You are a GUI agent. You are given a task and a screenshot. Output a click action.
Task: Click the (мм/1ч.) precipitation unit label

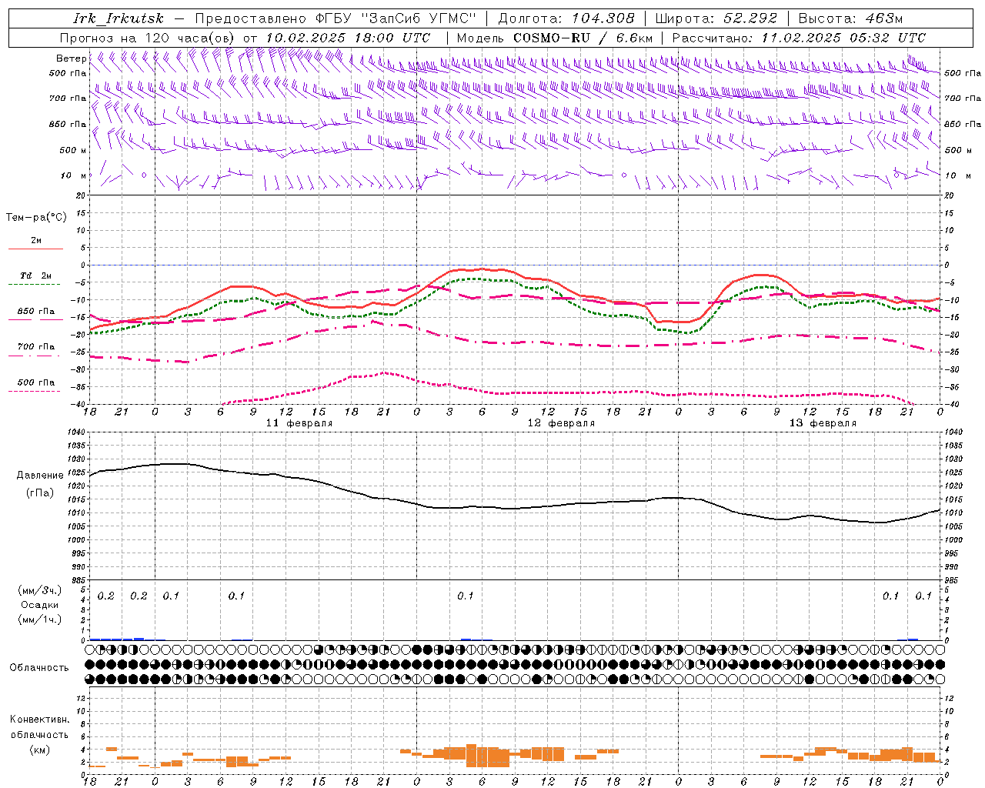click(x=40, y=619)
